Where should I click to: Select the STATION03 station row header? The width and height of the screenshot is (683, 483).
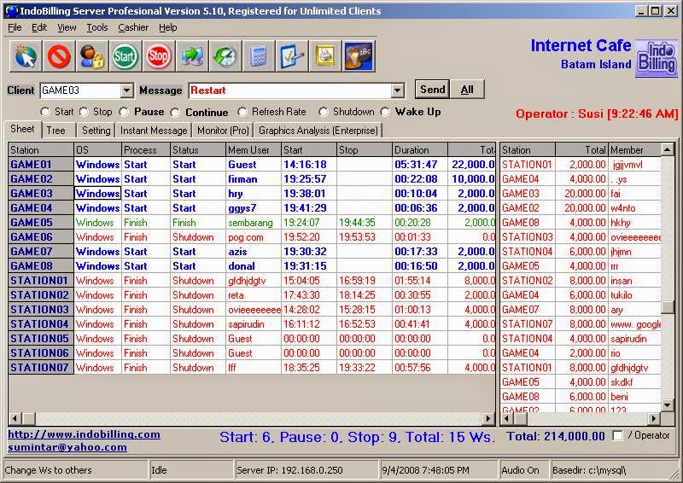coord(41,310)
